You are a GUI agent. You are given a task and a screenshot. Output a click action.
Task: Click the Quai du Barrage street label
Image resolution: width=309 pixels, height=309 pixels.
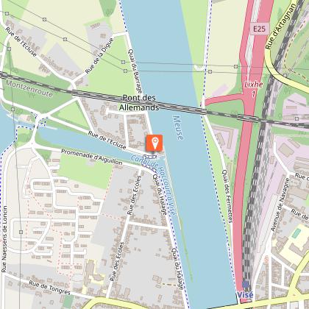(135, 70)
